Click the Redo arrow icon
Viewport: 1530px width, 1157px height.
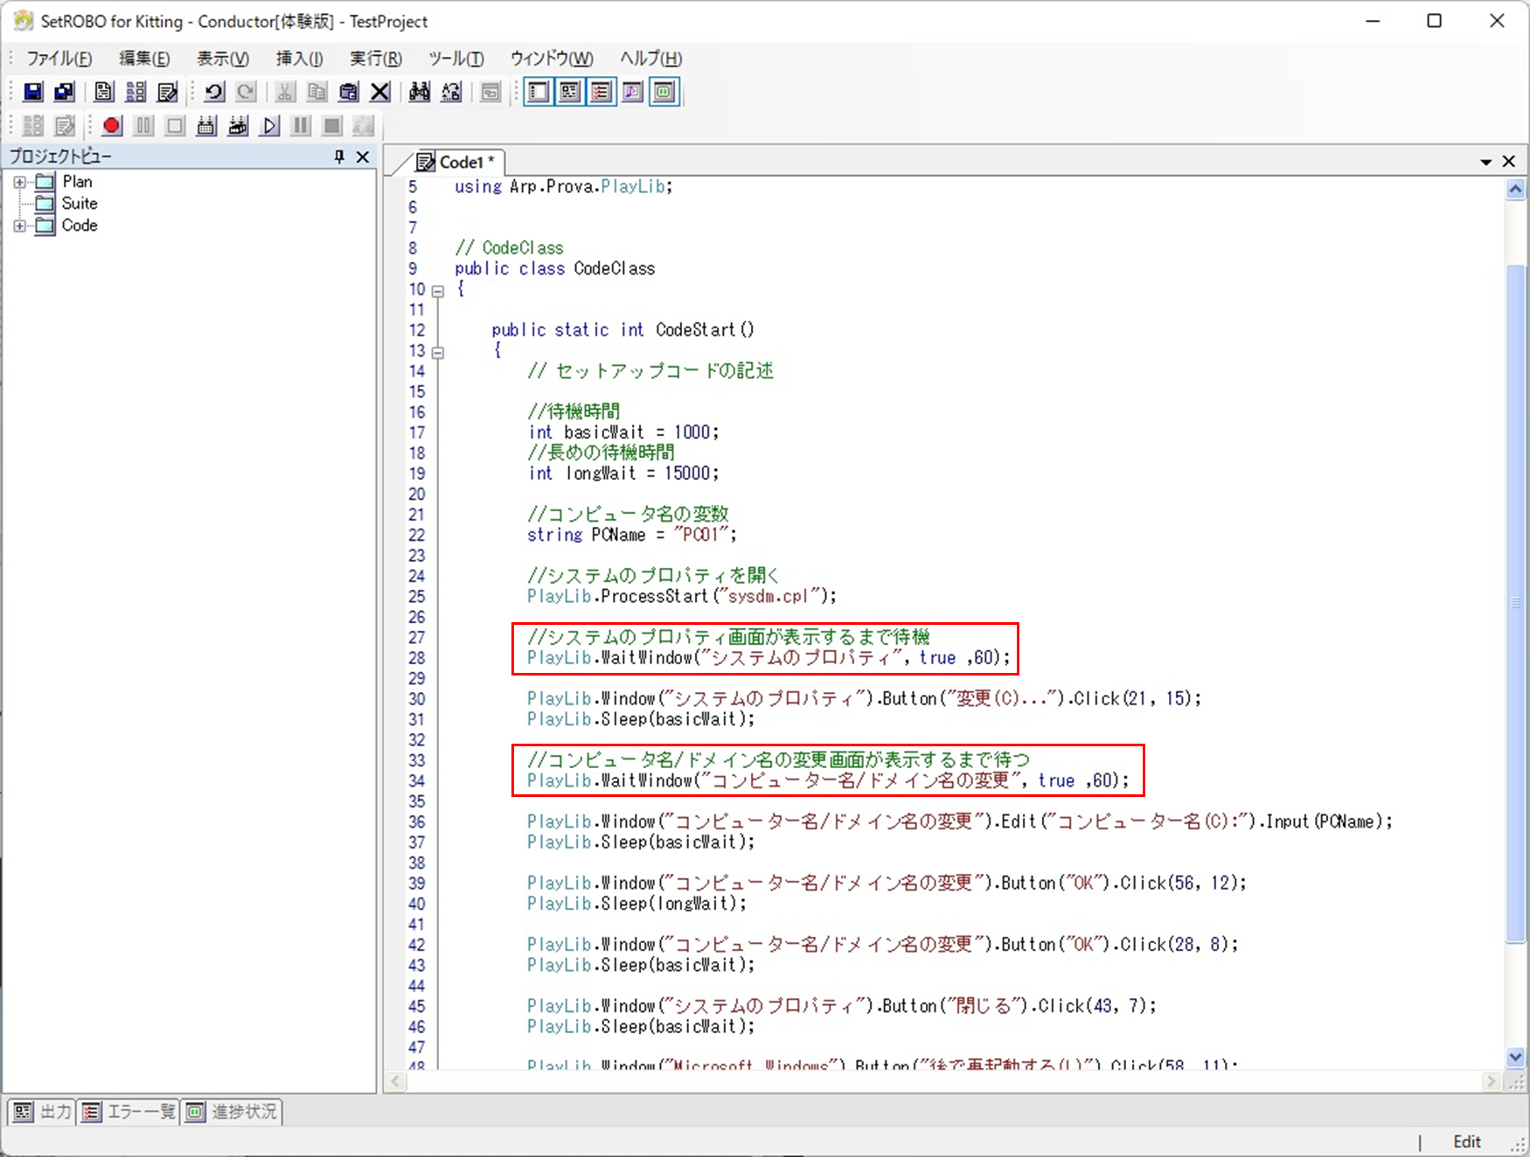[x=246, y=92]
